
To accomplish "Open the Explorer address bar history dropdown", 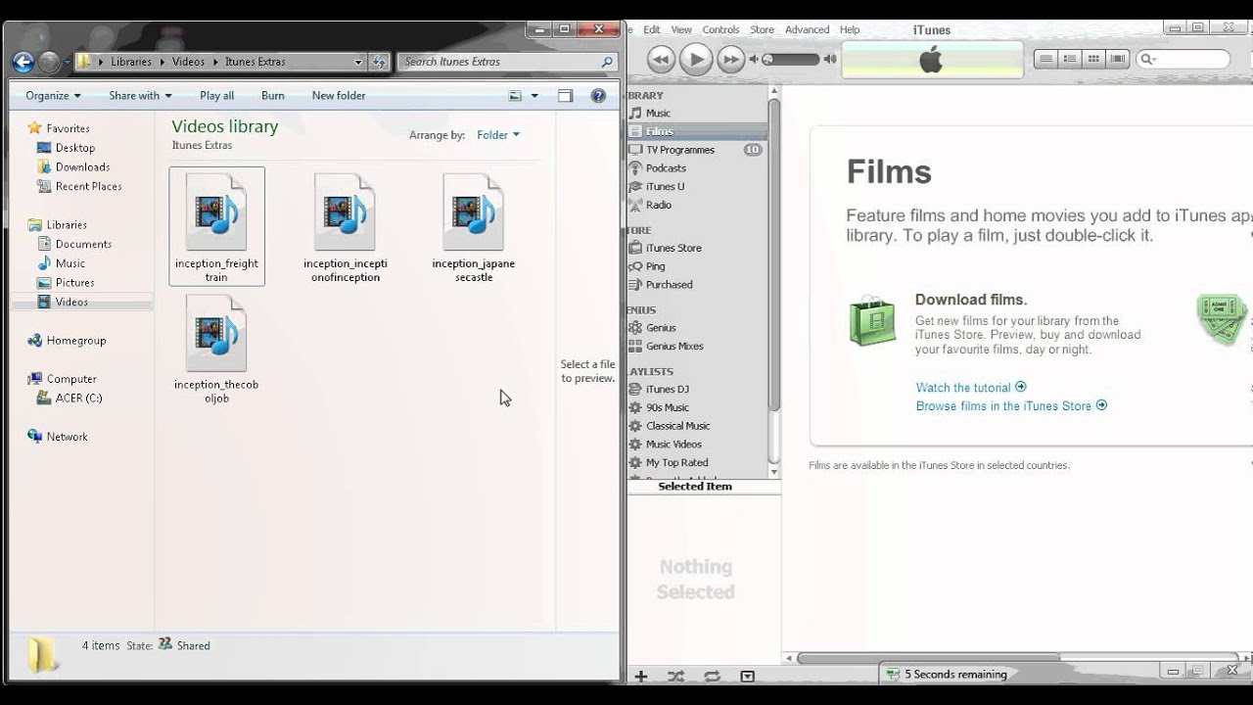I will point(358,62).
